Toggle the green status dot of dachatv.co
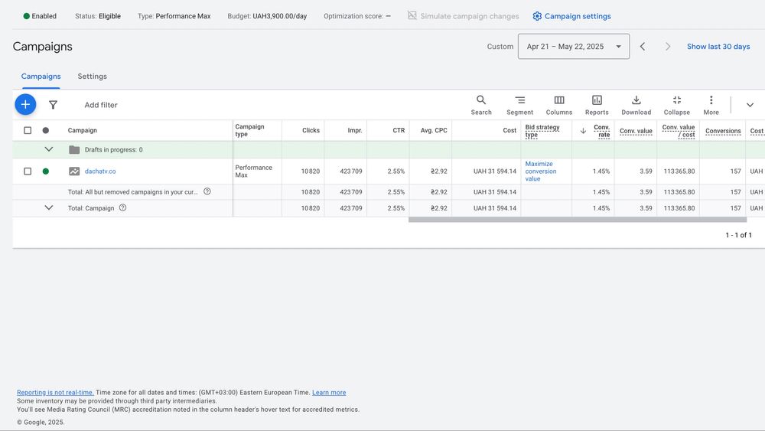Viewport: 765px width, 431px height. coord(46,171)
